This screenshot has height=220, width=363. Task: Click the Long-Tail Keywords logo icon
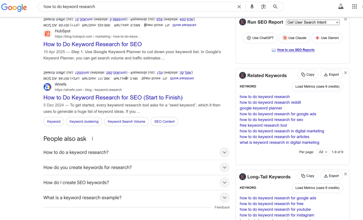coord(242,177)
